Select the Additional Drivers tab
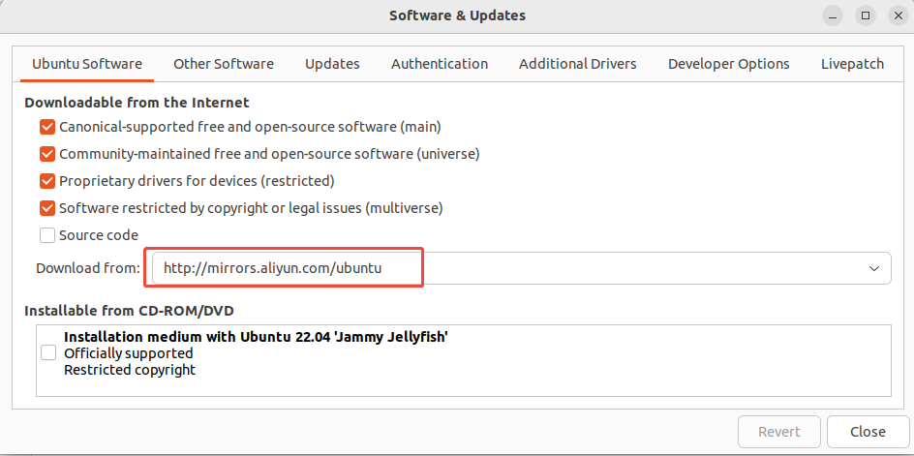 tap(578, 64)
